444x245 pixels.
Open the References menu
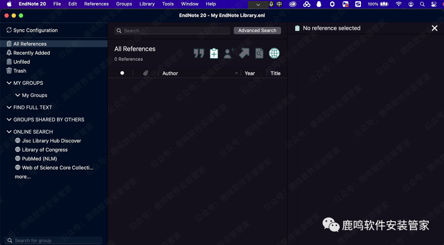pos(96,4)
